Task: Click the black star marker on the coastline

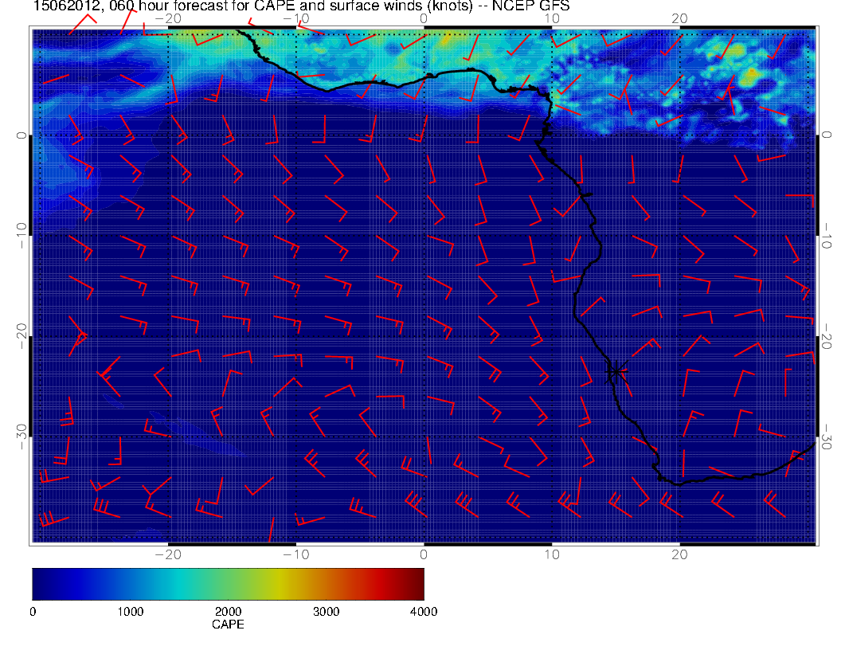Action: click(x=616, y=370)
